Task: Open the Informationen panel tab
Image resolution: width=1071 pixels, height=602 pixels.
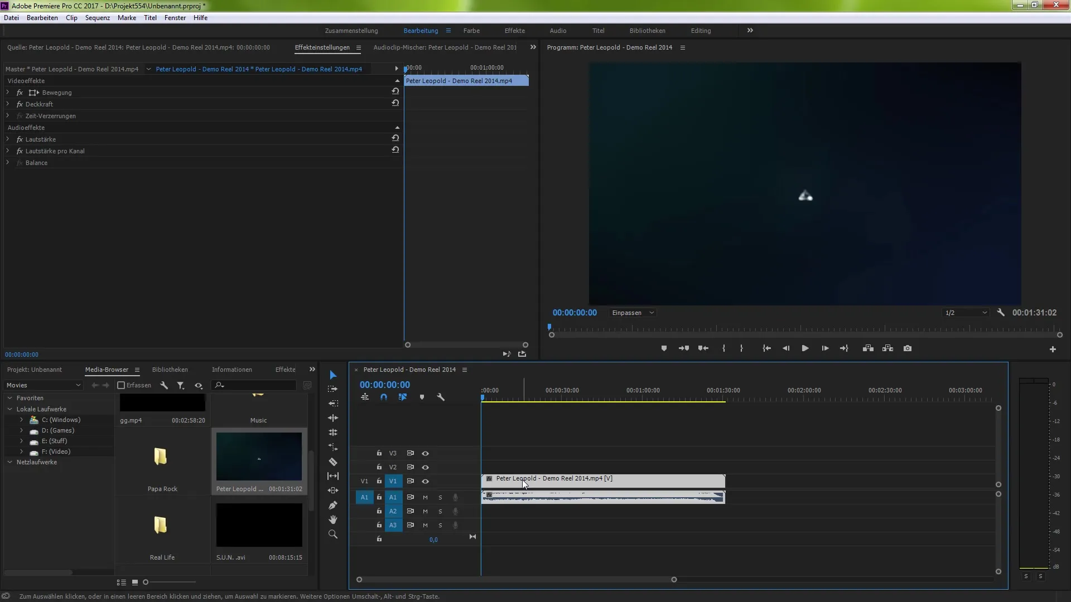Action: pyautogui.click(x=232, y=370)
